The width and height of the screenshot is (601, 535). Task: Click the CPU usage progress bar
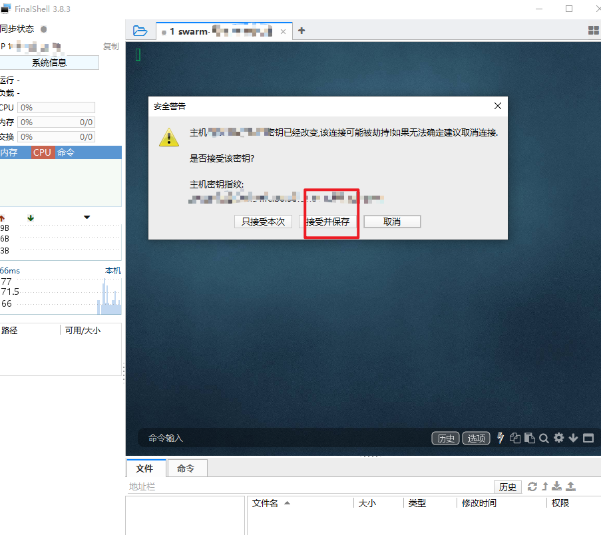point(57,107)
